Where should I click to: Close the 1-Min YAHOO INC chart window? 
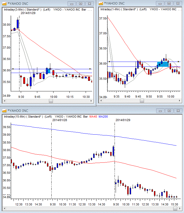(x=178, y=4)
